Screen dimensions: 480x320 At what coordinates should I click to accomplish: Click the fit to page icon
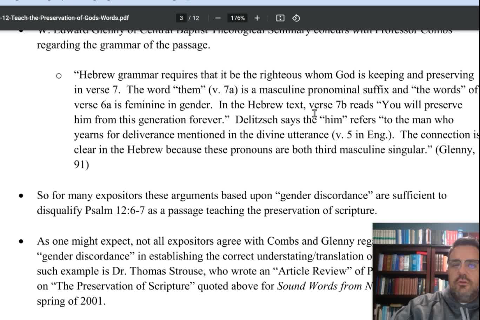(280, 18)
